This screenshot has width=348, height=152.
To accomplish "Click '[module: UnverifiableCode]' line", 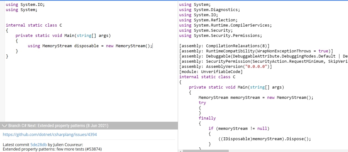I will (211, 72).
